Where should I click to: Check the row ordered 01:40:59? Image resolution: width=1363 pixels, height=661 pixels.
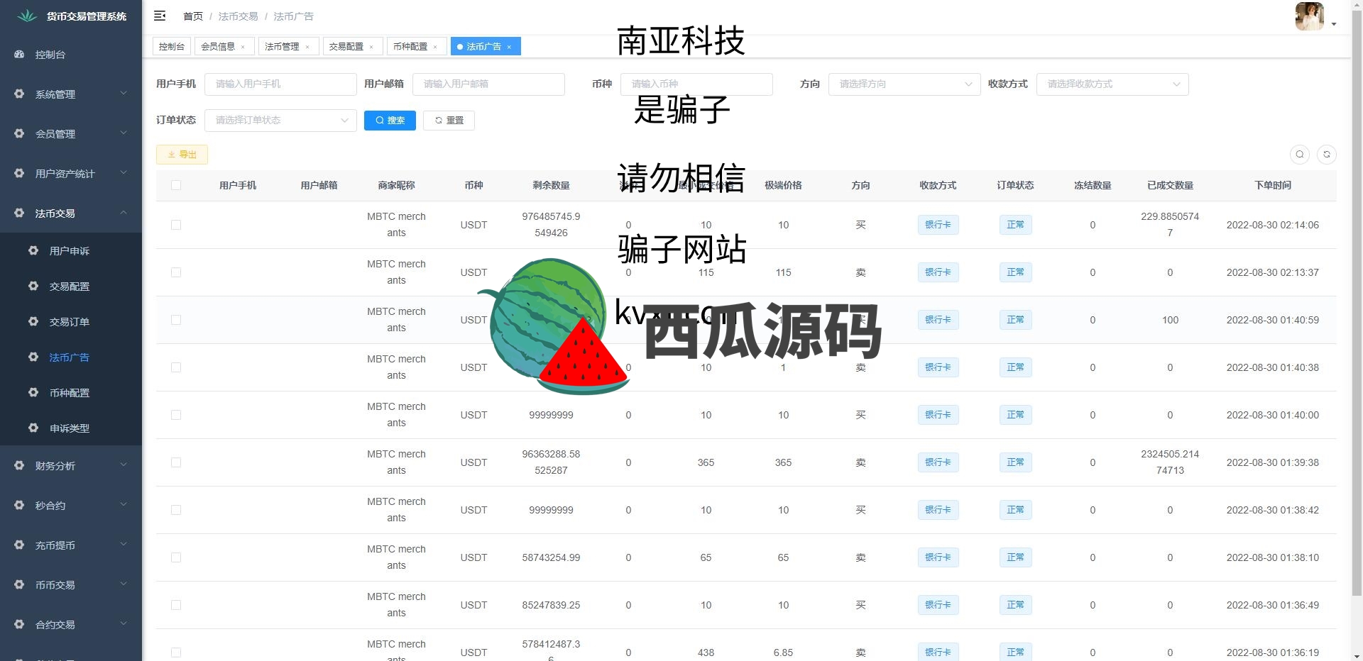176,320
